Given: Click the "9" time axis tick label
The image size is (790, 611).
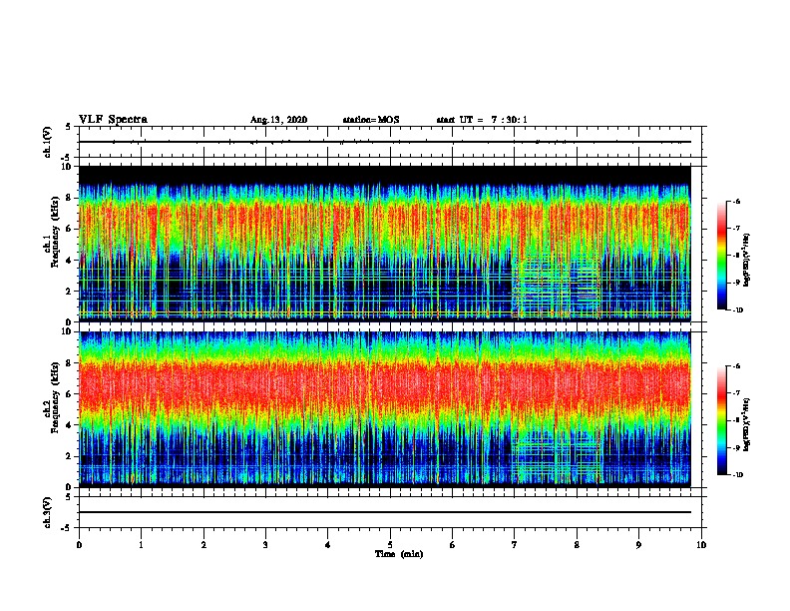Looking at the screenshot, I should coord(638,545).
